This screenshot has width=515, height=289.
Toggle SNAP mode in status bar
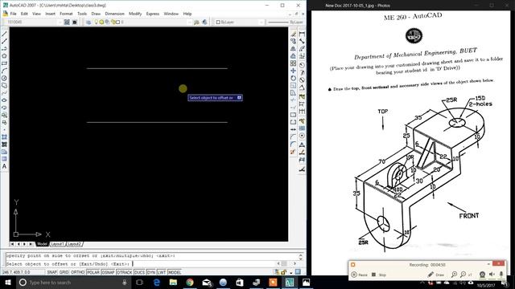point(51,272)
